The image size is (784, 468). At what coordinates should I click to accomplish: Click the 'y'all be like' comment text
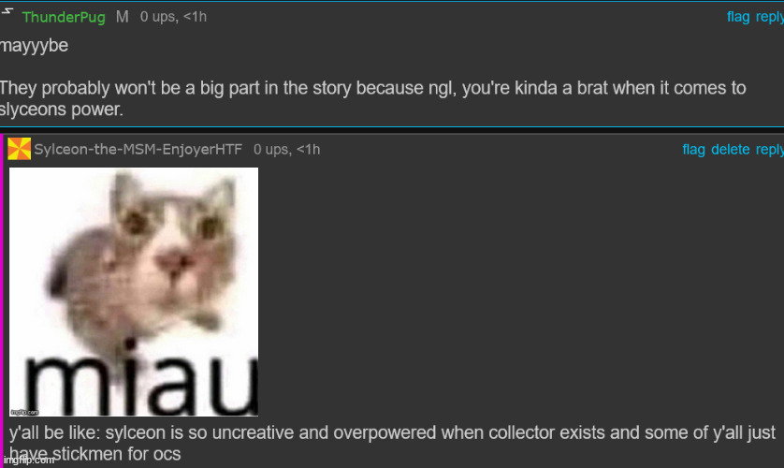[392, 443]
